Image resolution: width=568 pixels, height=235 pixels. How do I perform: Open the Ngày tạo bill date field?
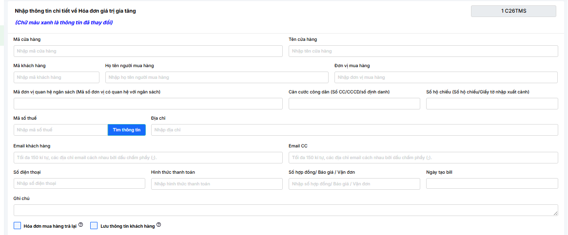[x=492, y=183]
